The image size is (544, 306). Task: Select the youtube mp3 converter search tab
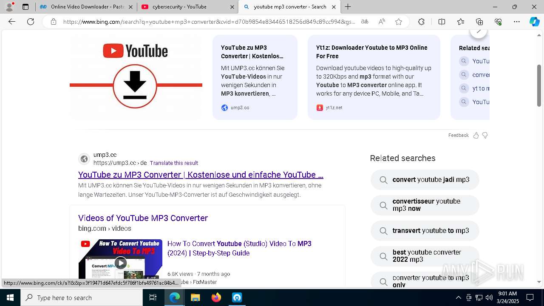click(x=290, y=7)
